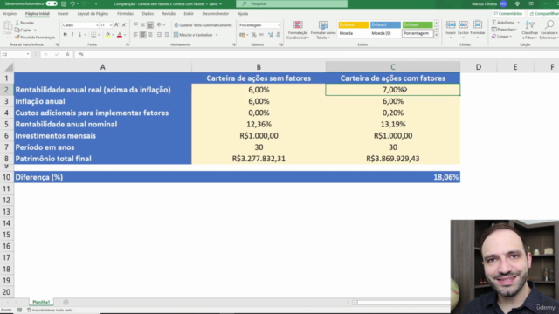Image resolution: width=559 pixels, height=314 pixels.
Task: Click the Colar paste icon
Action: 8,28
